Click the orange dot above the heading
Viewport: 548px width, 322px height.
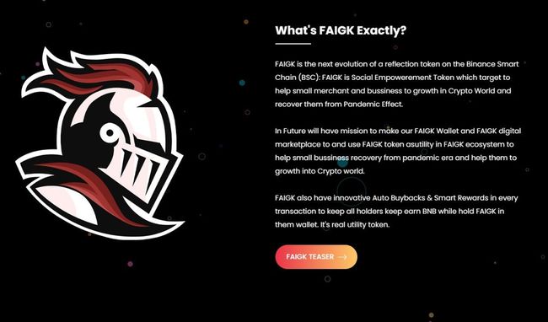click(x=246, y=22)
